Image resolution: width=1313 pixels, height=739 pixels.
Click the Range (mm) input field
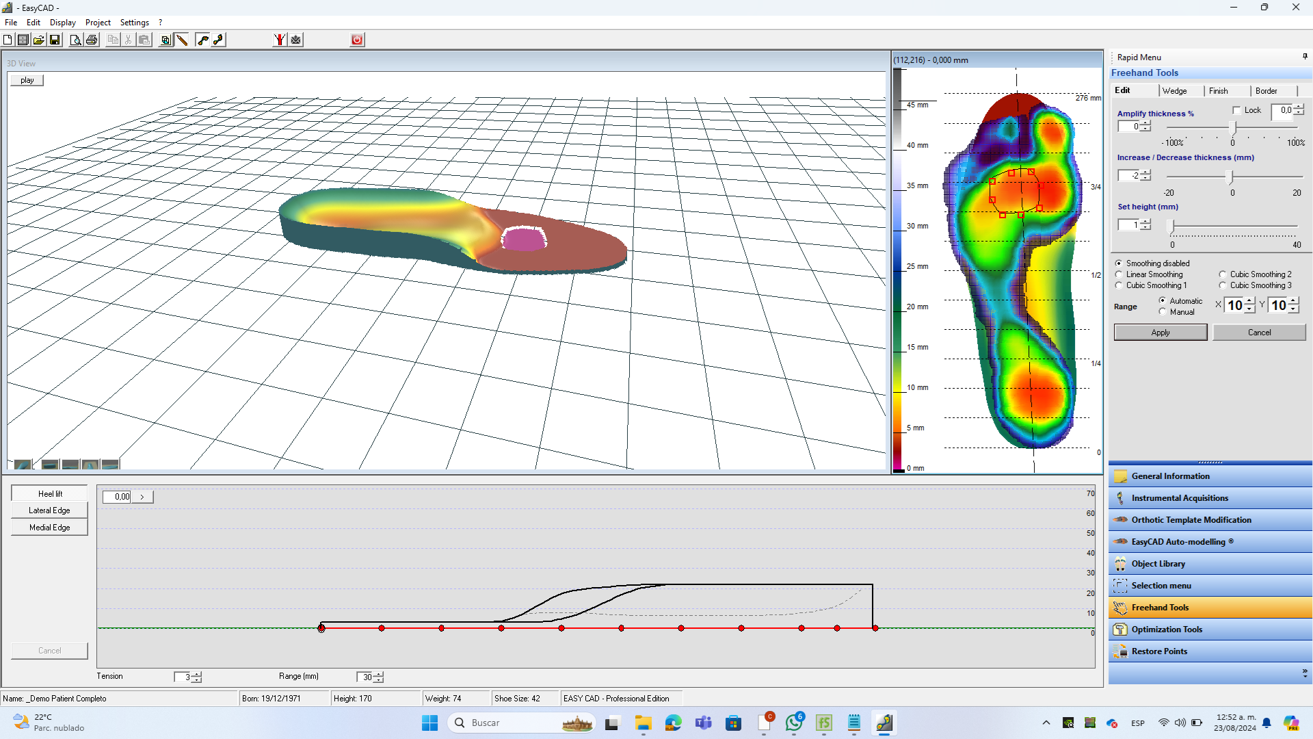point(365,677)
